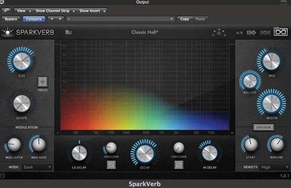Image resolution: width=291 pixels, height=188 pixels.
Task: Click the UVI logo icon
Action: tap(281, 31)
